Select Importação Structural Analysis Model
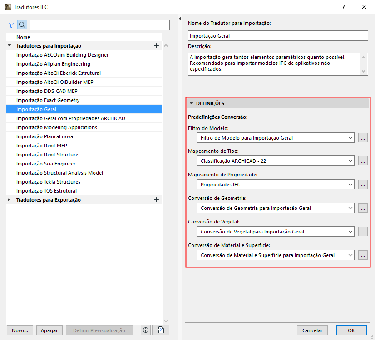 click(84, 173)
